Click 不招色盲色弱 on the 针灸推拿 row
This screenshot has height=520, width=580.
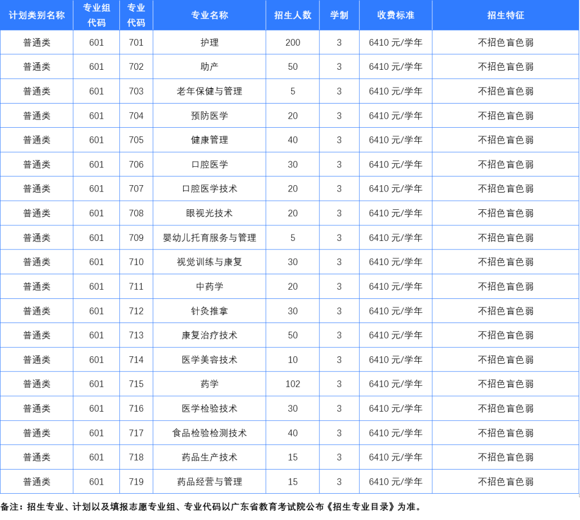(x=505, y=311)
